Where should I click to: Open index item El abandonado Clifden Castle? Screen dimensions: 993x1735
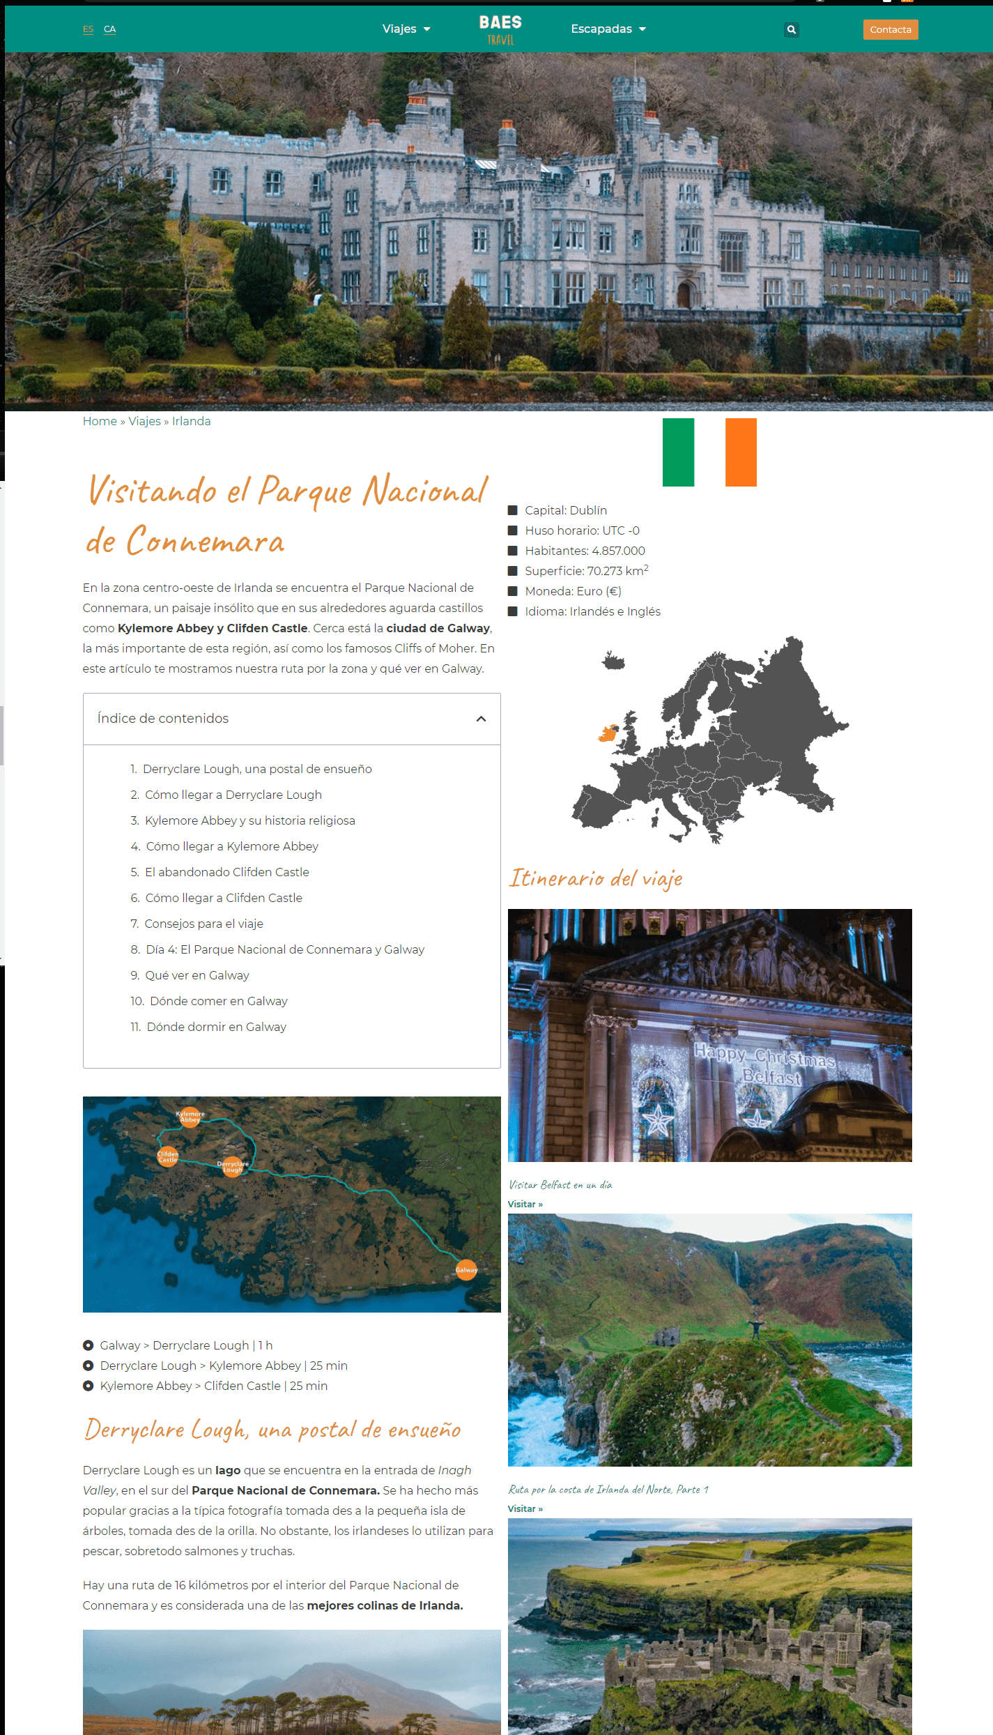[x=227, y=872]
